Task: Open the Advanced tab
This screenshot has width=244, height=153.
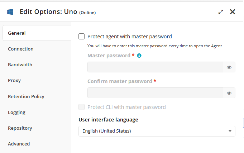Action: [x=19, y=144]
